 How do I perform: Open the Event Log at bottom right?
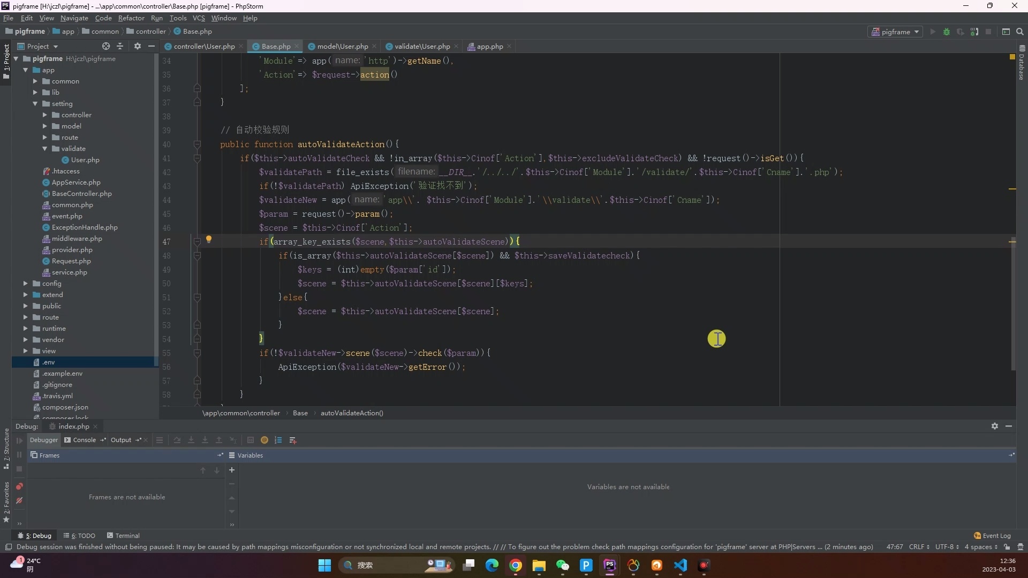click(993, 535)
